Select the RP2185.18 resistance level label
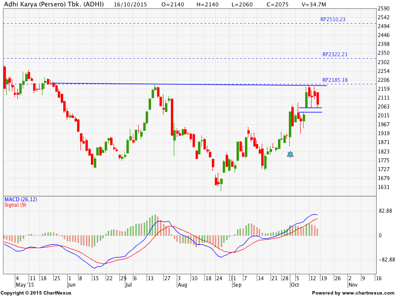 tap(335, 80)
